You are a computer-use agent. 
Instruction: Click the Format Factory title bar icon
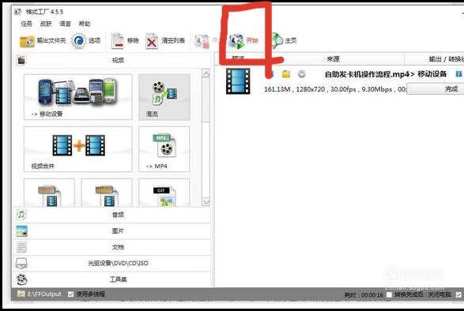[17, 12]
